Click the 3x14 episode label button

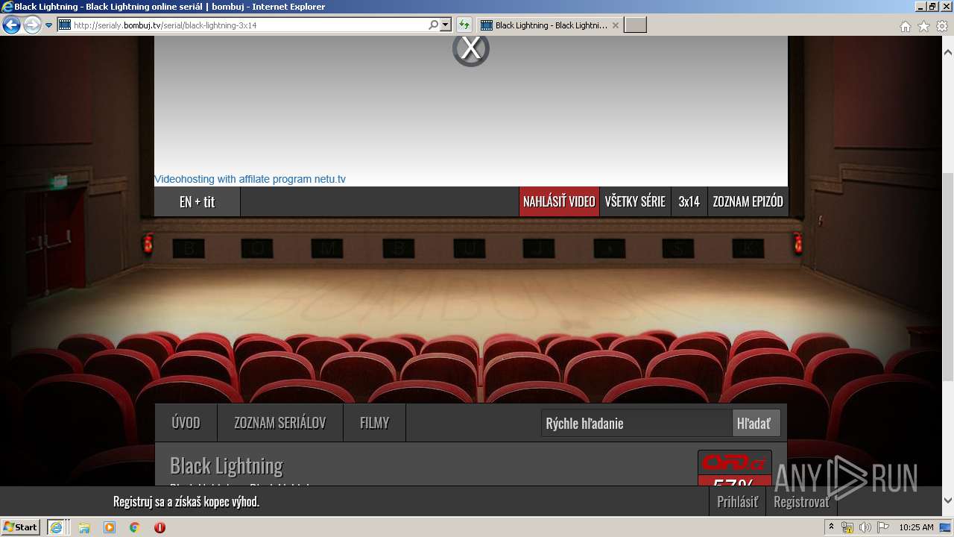click(689, 201)
